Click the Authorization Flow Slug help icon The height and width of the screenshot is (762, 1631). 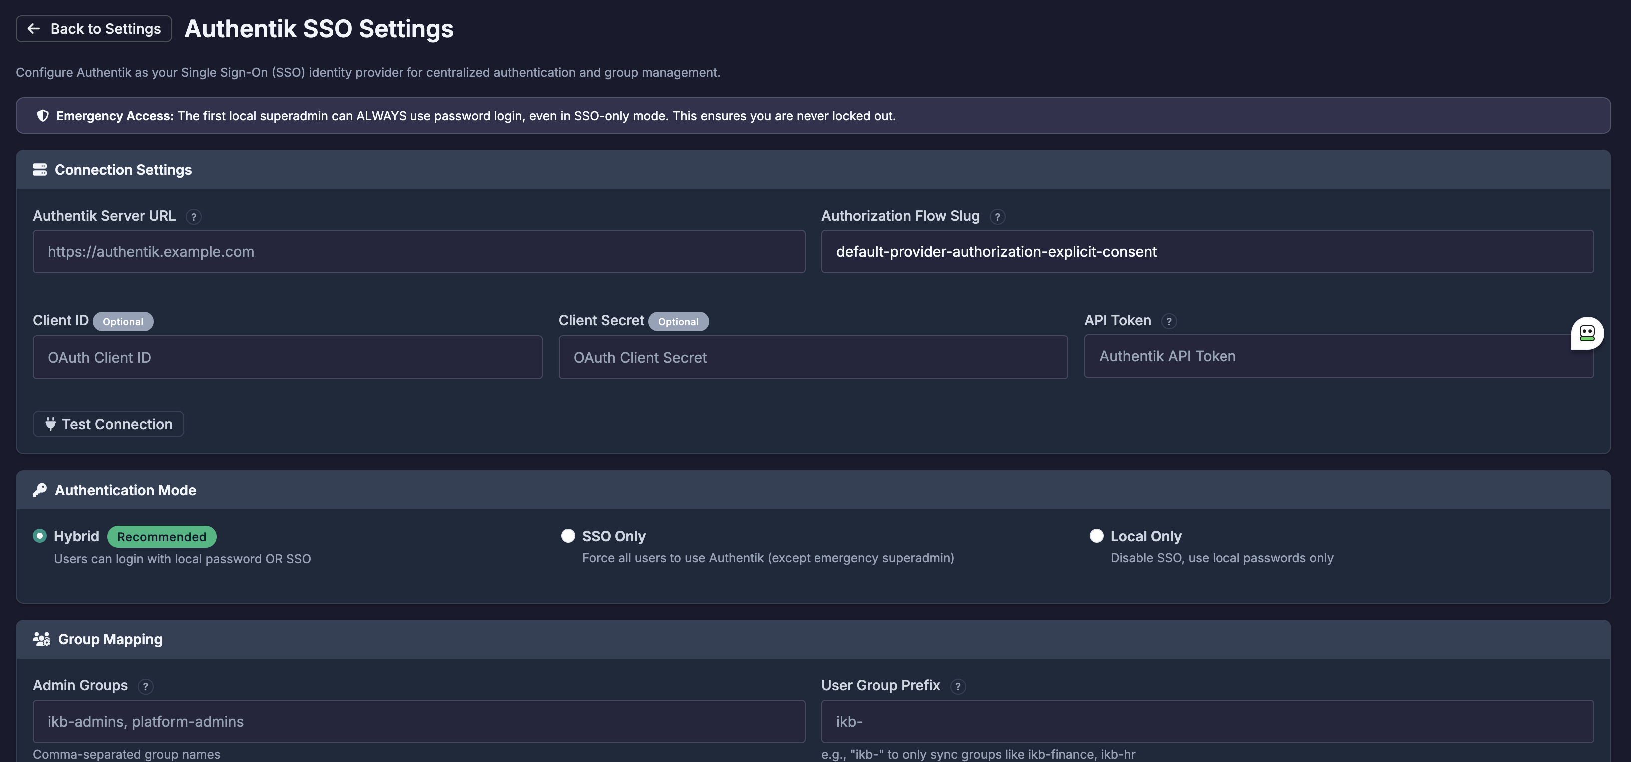coord(997,216)
